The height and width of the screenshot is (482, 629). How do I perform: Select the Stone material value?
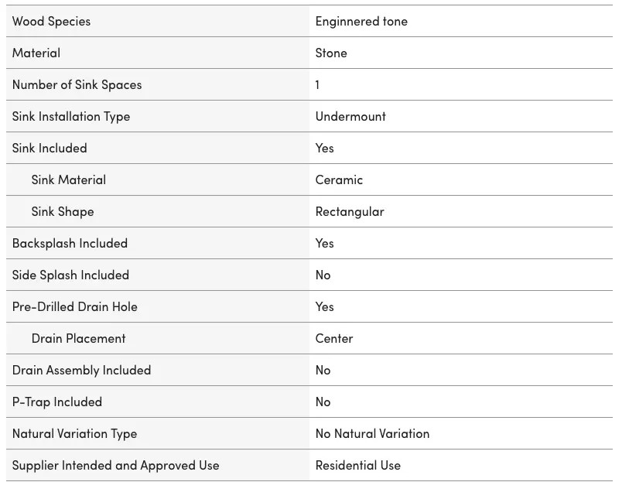331,53
